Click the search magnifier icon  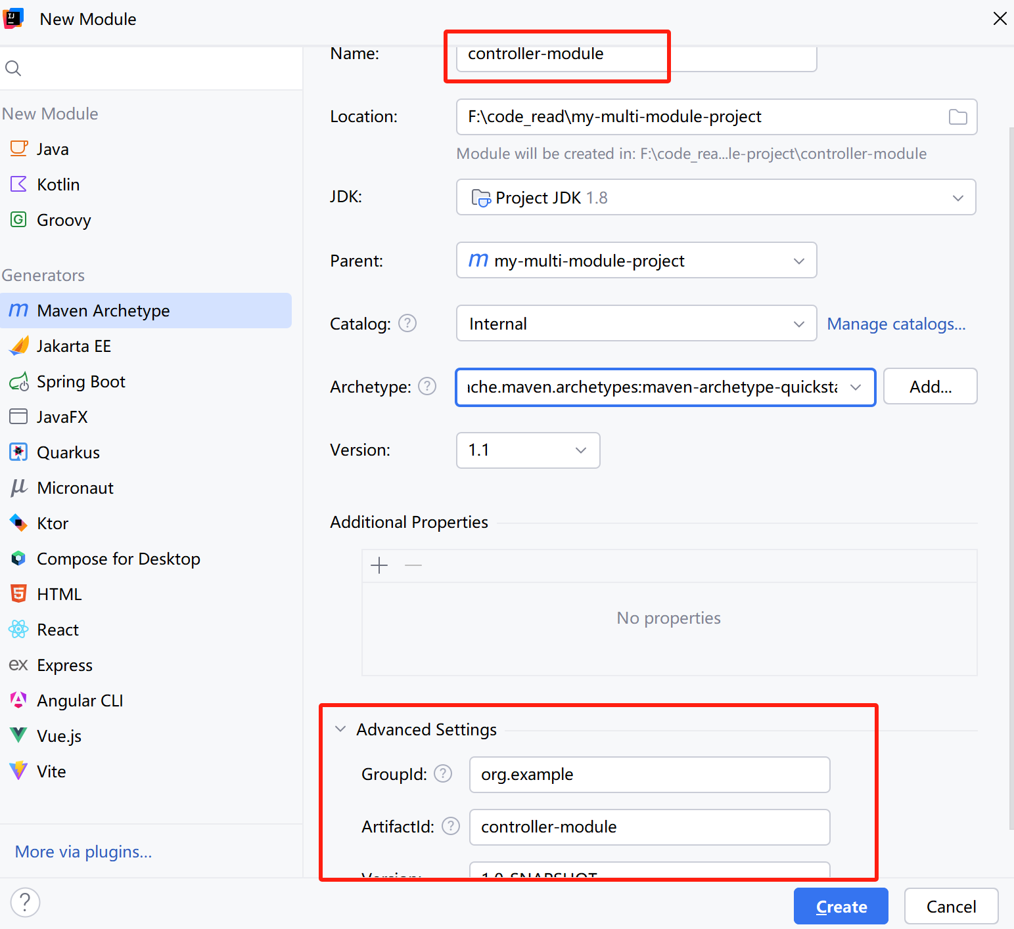point(13,68)
